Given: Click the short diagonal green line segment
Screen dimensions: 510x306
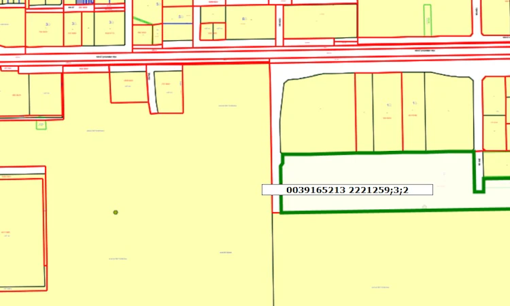Looking at the screenshot, I should (142, 20).
